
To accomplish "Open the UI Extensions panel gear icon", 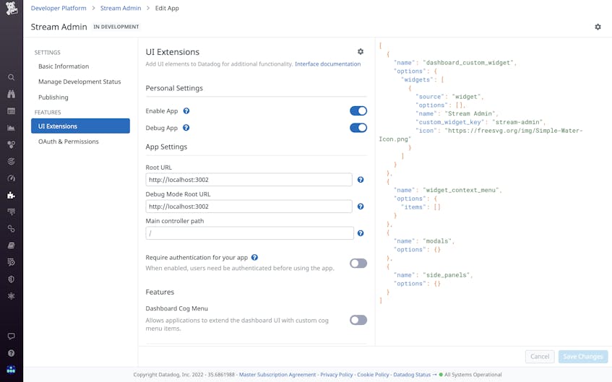I will [361, 51].
